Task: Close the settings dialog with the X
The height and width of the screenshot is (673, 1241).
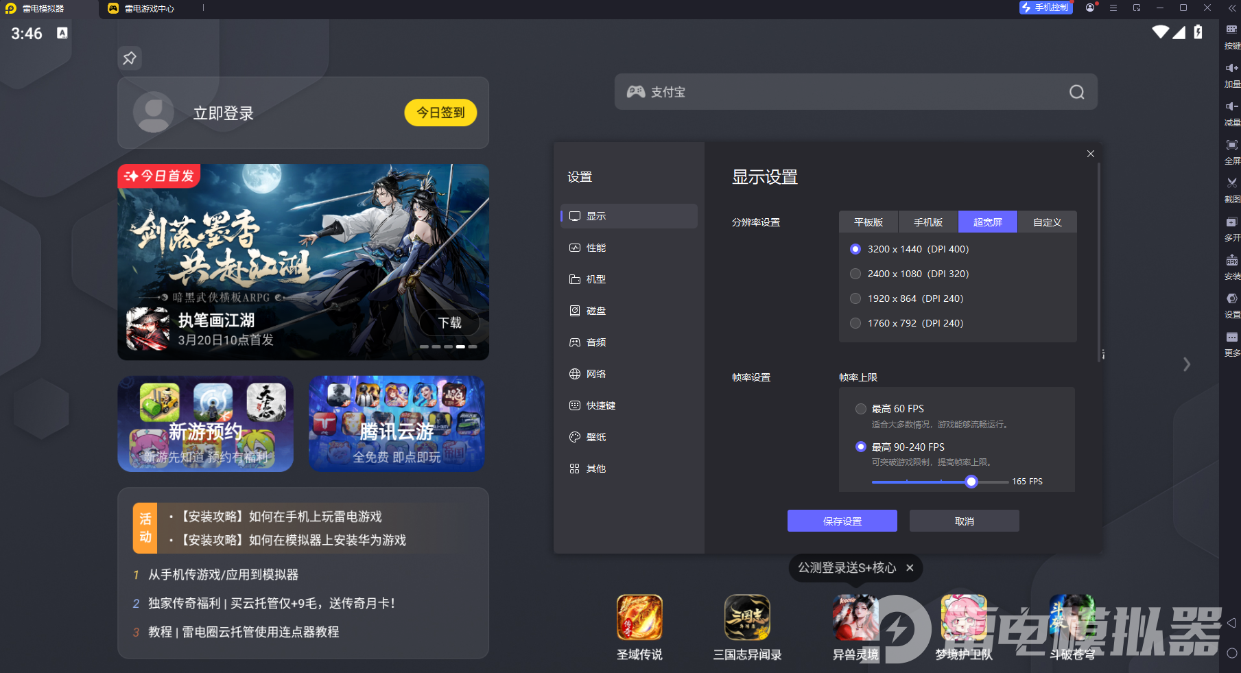Action: coord(1091,154)
